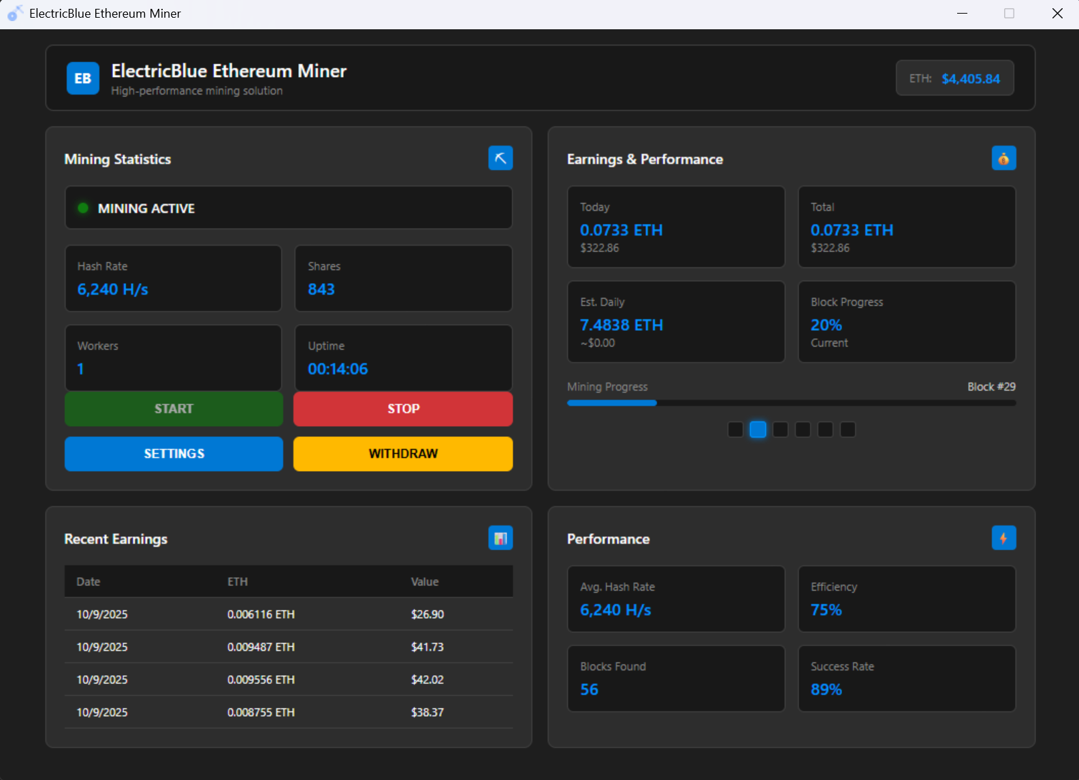Click the Hash Rate stat card

(x=173, y=278)
